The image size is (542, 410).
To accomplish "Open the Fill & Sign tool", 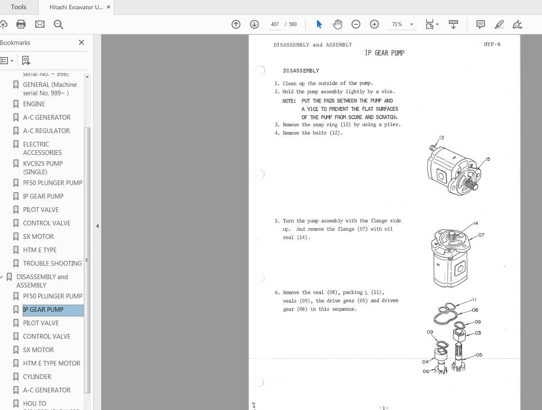I will [x=517, y=24].
